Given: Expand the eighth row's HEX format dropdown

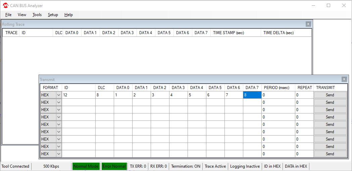Looking at the screenshot, I should [59, 147].
